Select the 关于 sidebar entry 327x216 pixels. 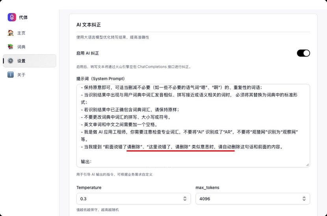pos(21,75)
